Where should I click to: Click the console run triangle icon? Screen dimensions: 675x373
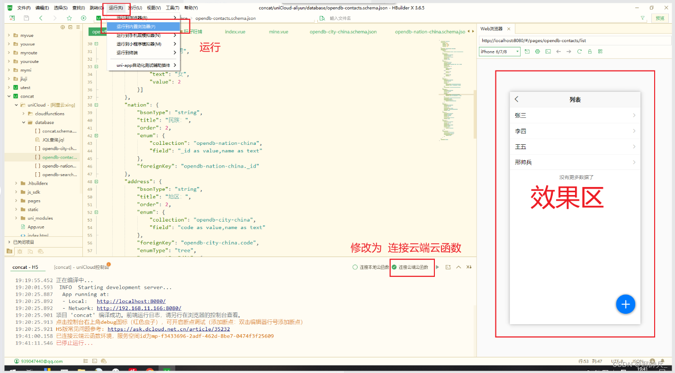pyautogui.click(x=437, y=267)
